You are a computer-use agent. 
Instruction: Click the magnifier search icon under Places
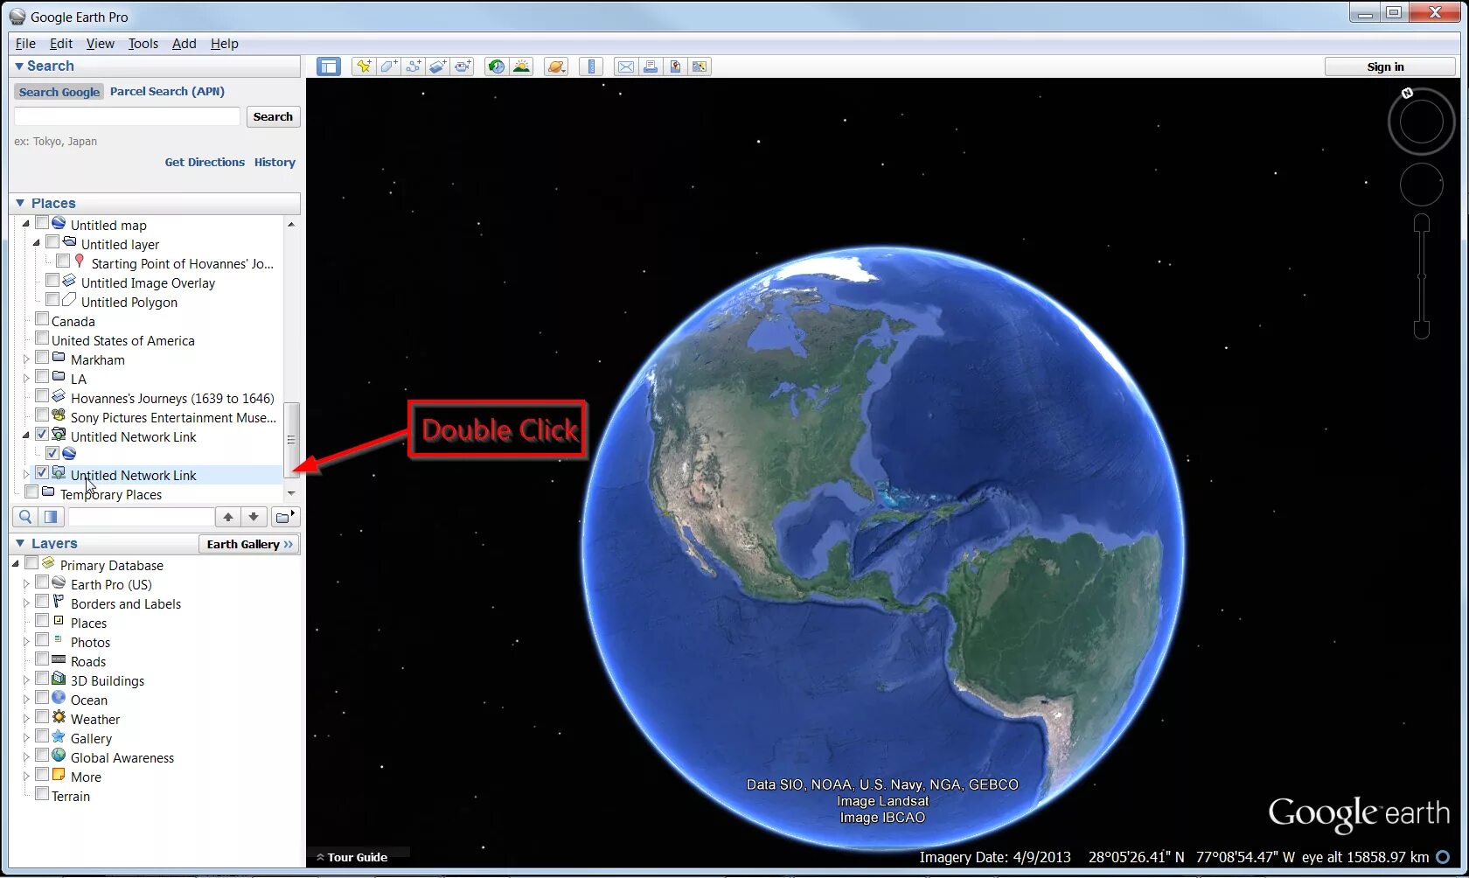pos(25,517)
